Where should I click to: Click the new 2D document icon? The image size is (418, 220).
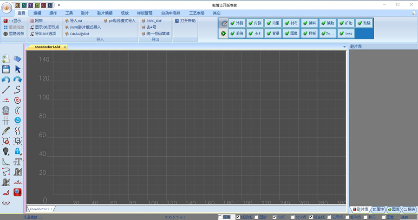(x=6, y=59)
